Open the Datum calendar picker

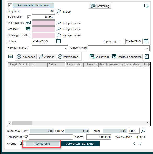pos(59,41)
